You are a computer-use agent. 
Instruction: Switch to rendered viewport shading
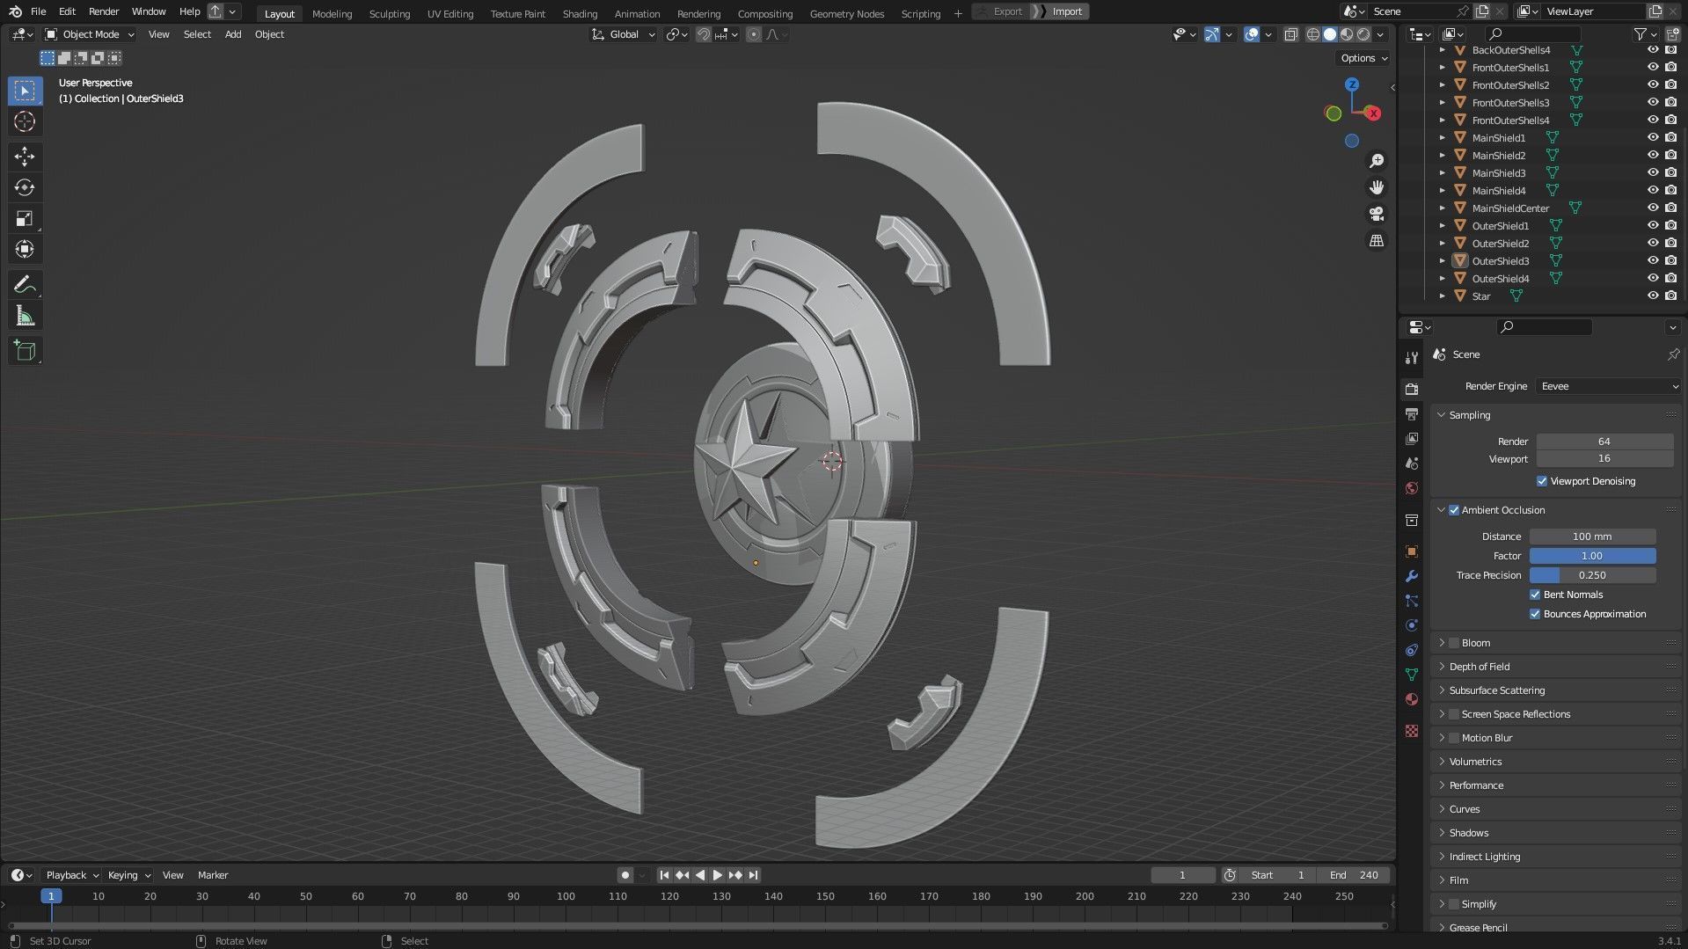tap(1363, 34)
